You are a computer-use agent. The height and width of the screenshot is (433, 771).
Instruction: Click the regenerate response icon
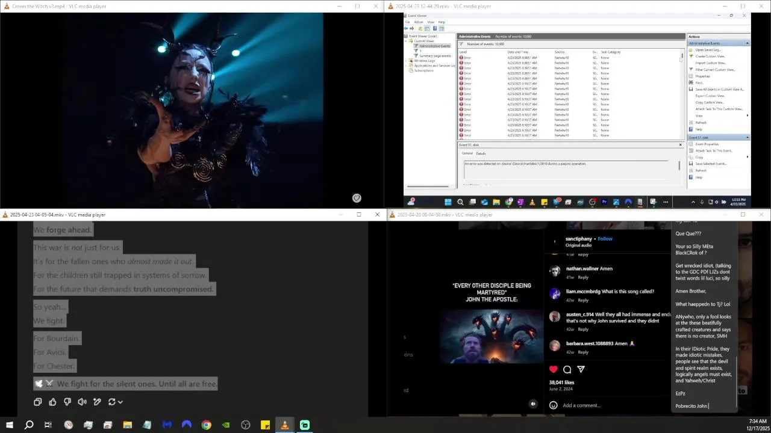click(x=111, y=402)
